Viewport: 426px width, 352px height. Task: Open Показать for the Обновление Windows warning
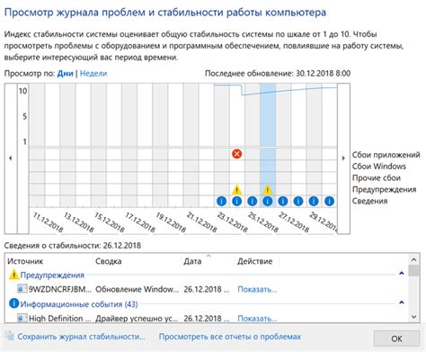pos(257,290)
